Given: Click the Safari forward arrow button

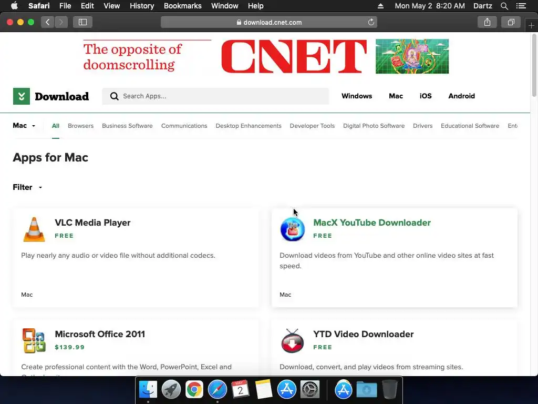Looking at the screenshot, I should [61, 22].
